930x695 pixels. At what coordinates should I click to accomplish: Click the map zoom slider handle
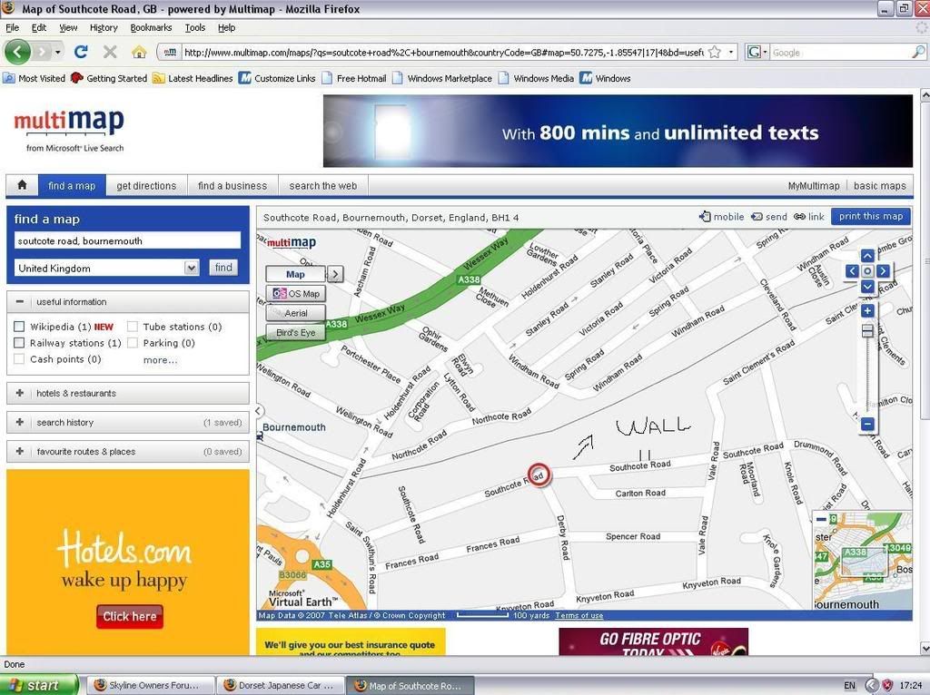867,331
